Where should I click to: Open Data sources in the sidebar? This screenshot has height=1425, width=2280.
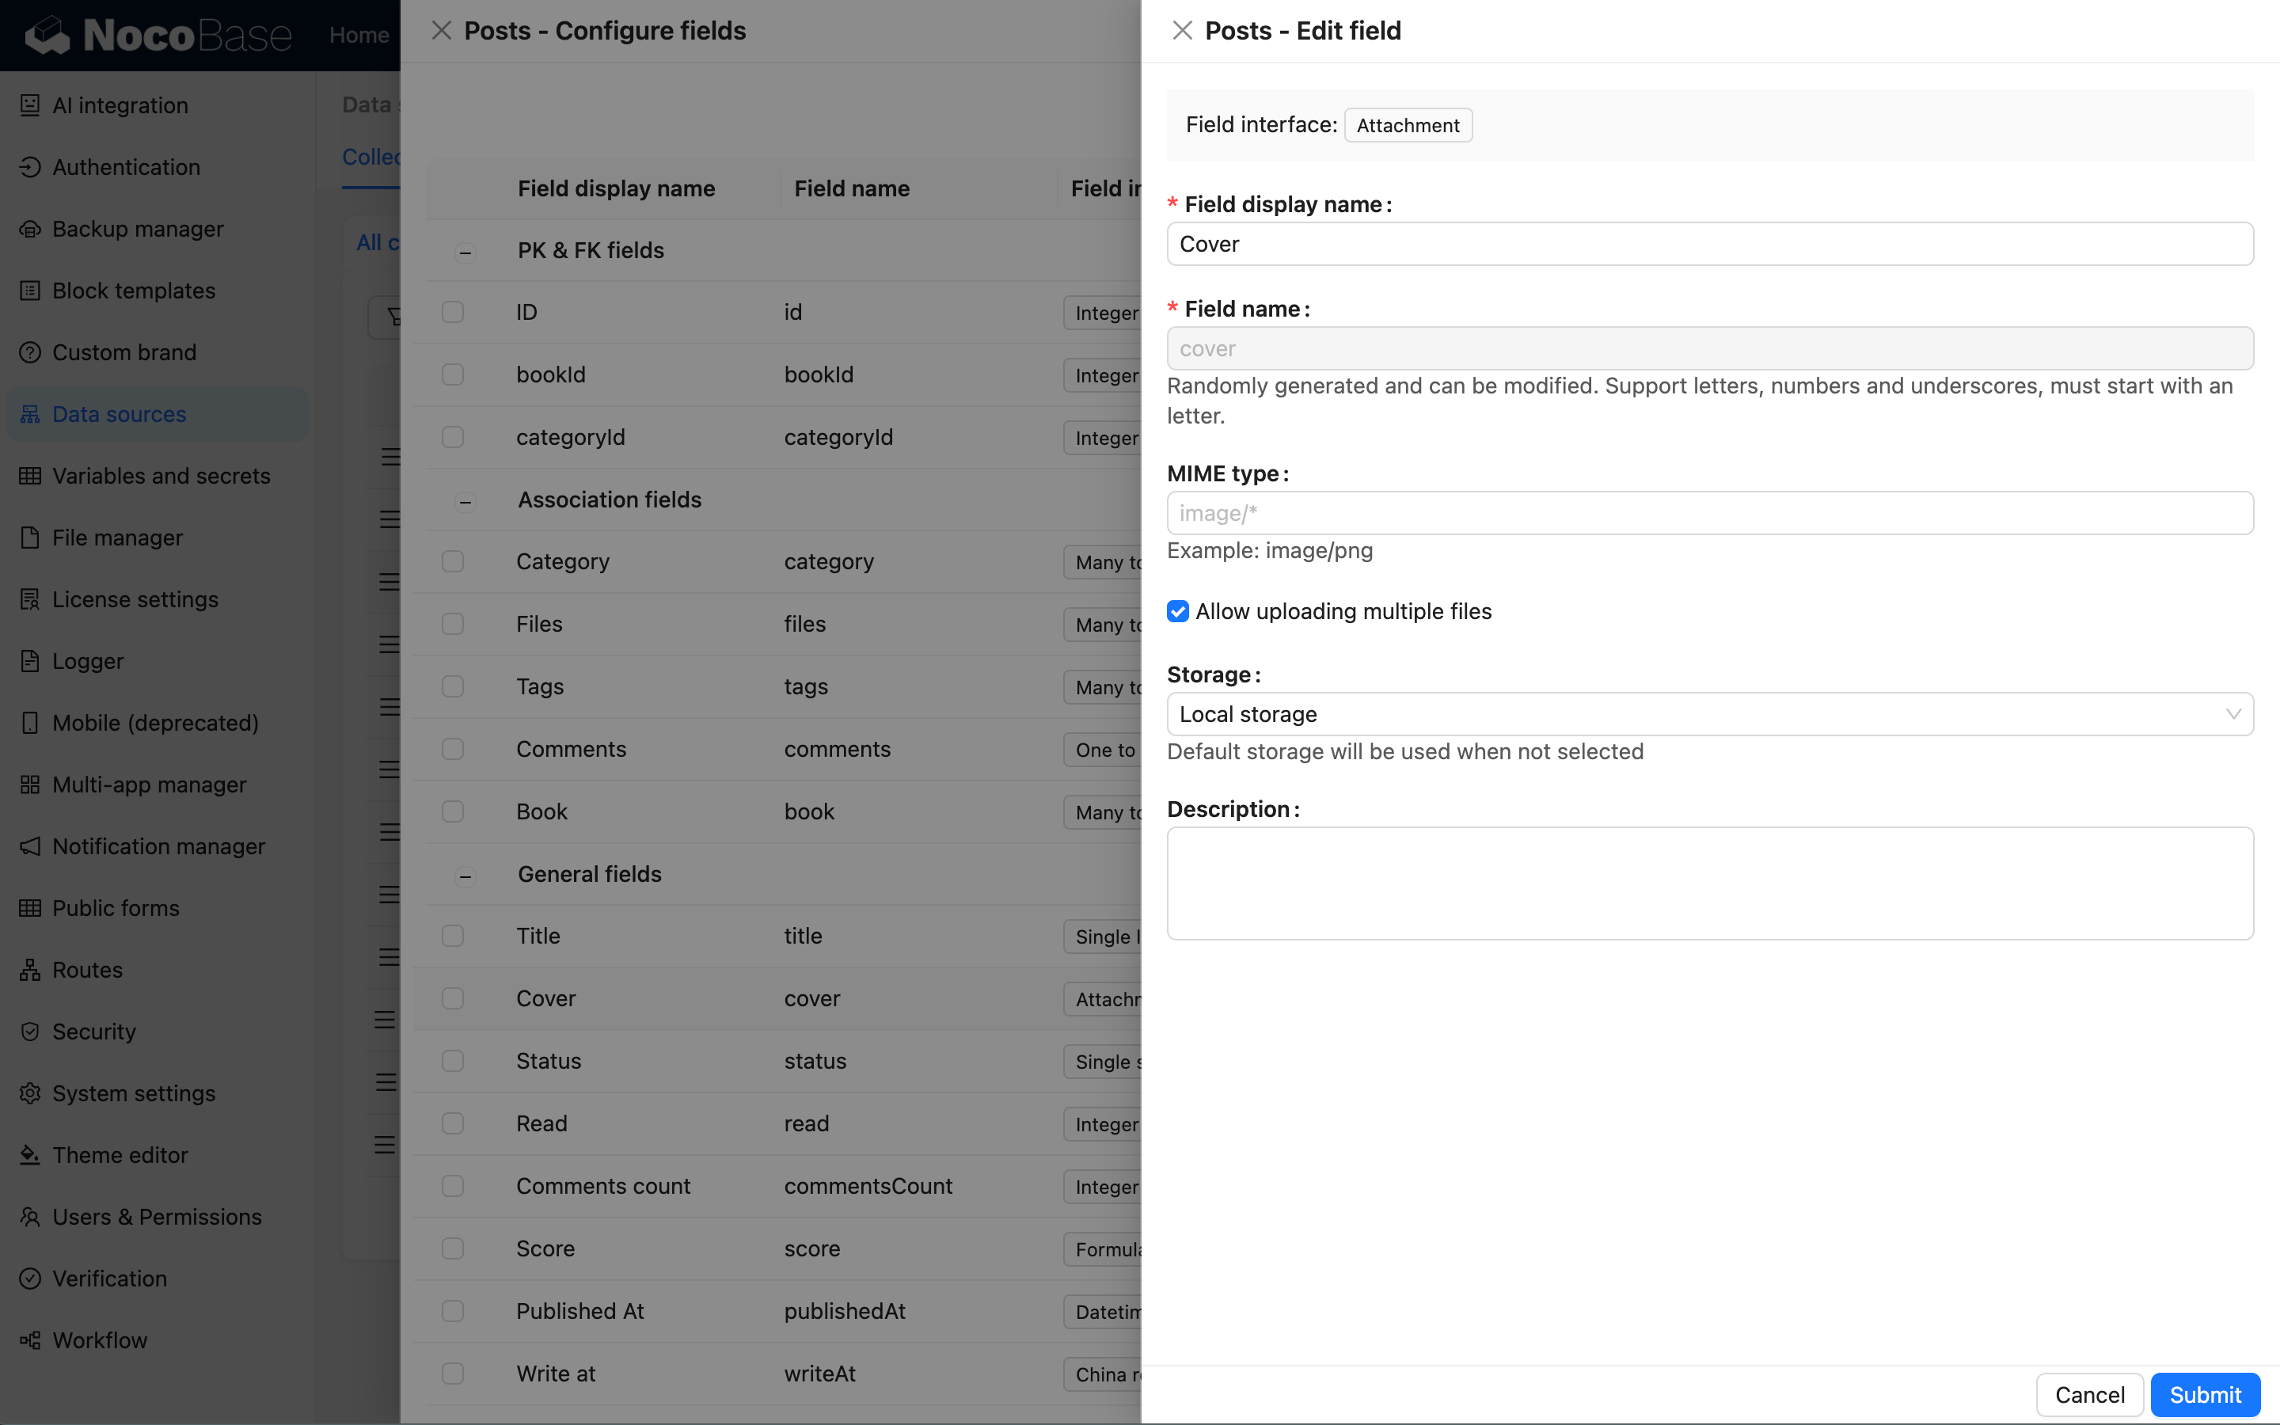click(119, 414)
